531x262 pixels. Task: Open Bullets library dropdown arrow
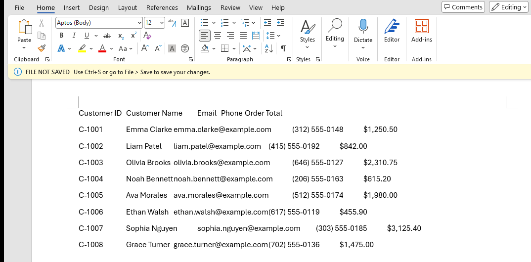click(214, 23)
